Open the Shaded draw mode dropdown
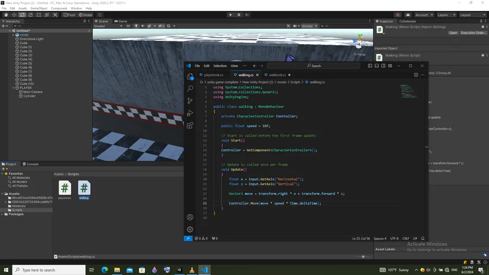Viewport: 489px width, 275px height. coord(108,26)
